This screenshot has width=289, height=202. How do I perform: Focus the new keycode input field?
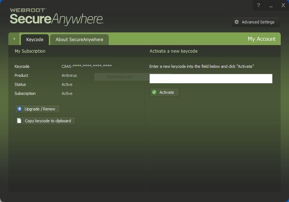point(211,79)
